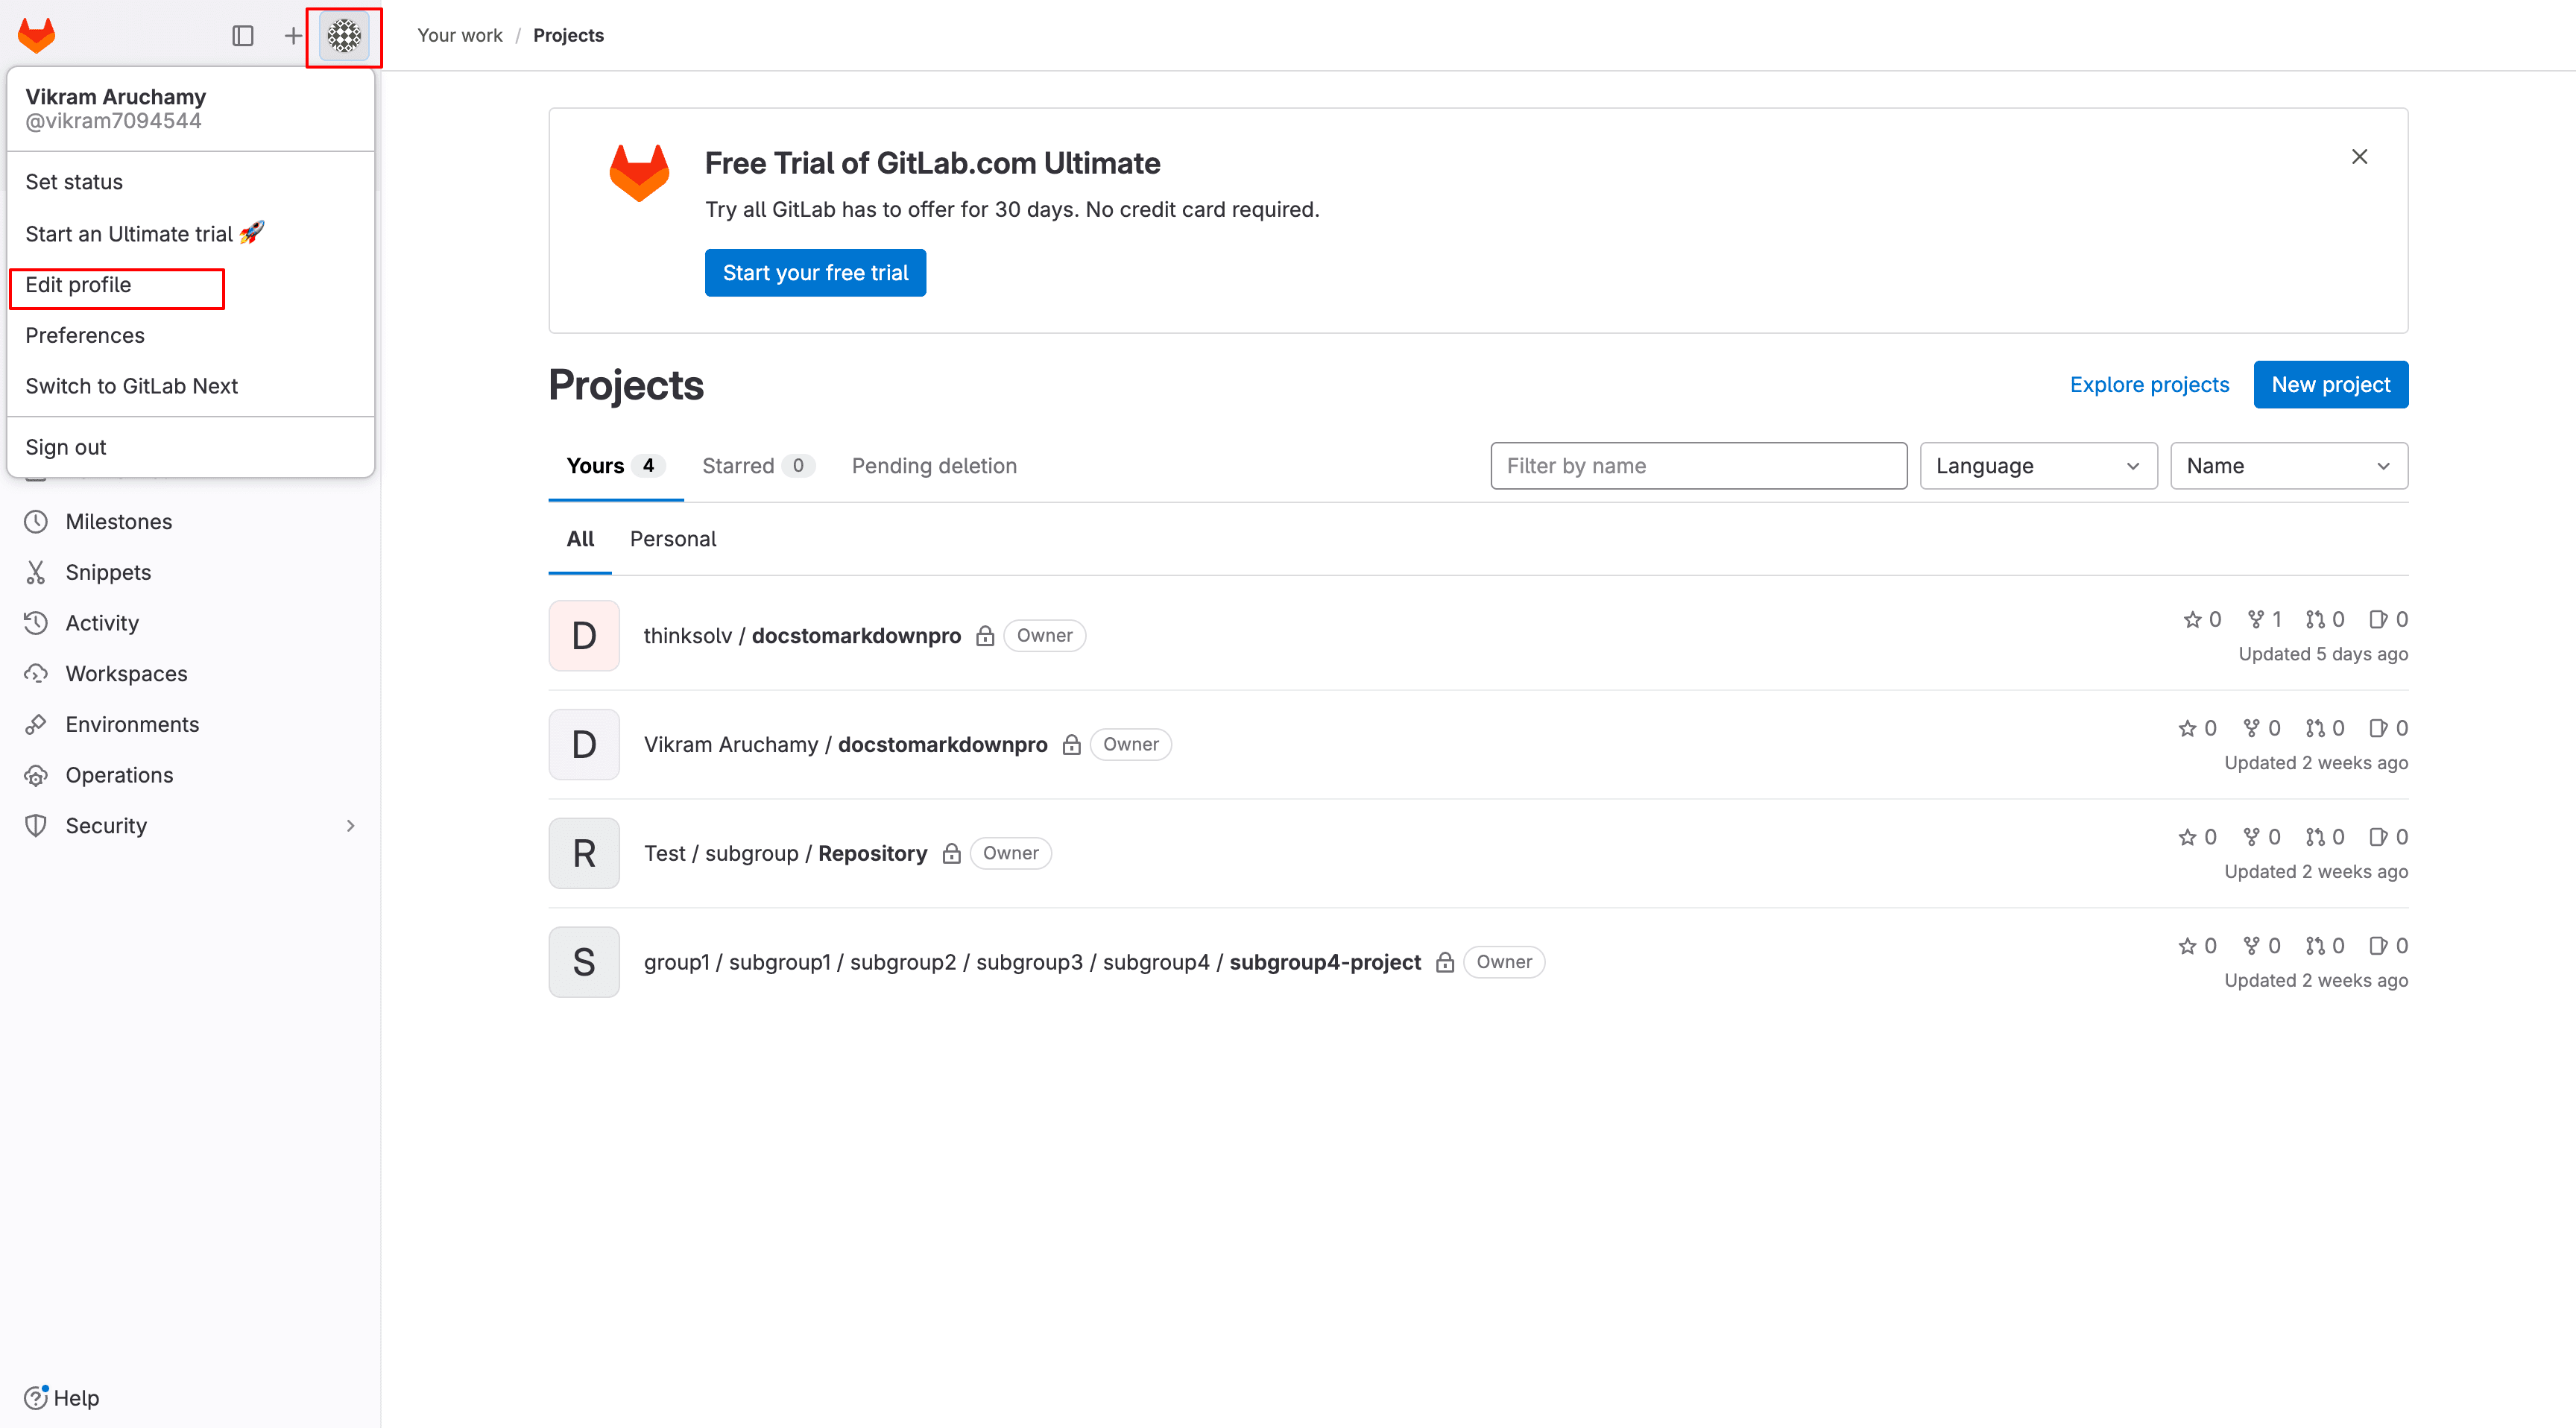2576x1428 pixels.
Task: Click the Operations icon in sidebar
Action: click(36, 775)
